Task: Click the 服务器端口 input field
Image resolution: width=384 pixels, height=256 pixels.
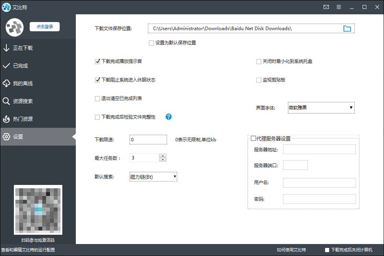Action: (x=295, y=165)
